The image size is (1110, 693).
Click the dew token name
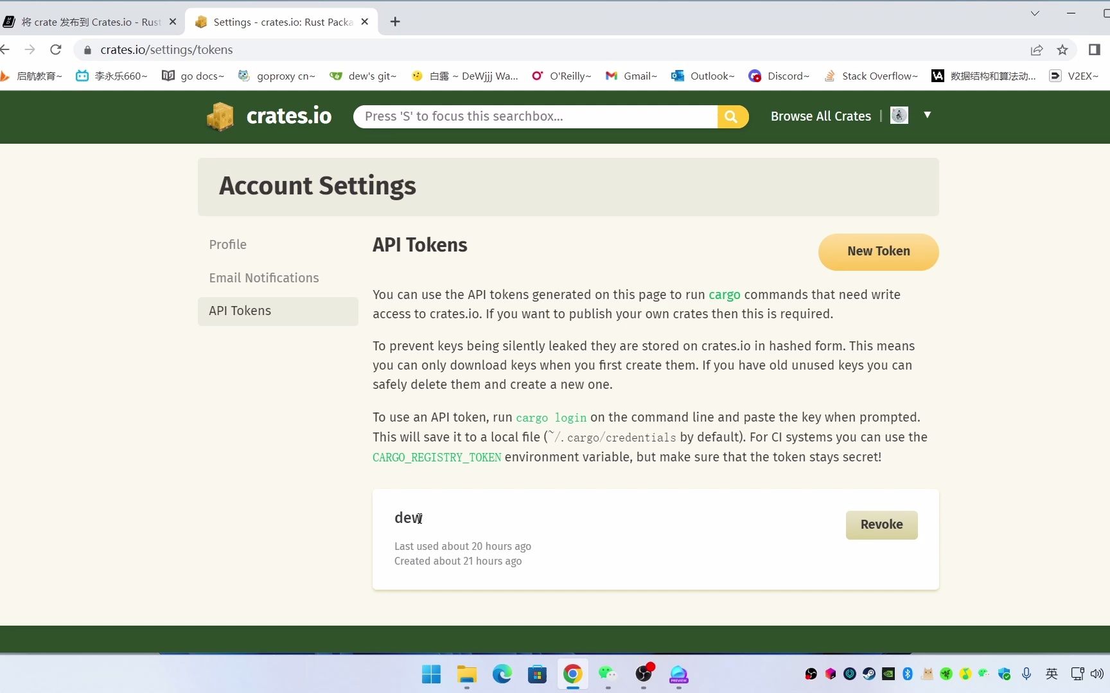click(409, 518)
